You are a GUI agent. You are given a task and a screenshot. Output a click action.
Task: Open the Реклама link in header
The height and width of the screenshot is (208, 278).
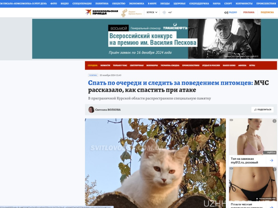[x=249, y=12]
